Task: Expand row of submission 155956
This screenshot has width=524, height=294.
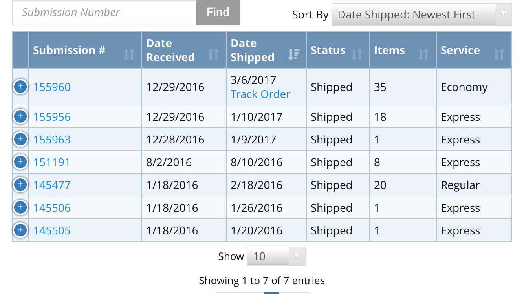Action: [20, 116]
